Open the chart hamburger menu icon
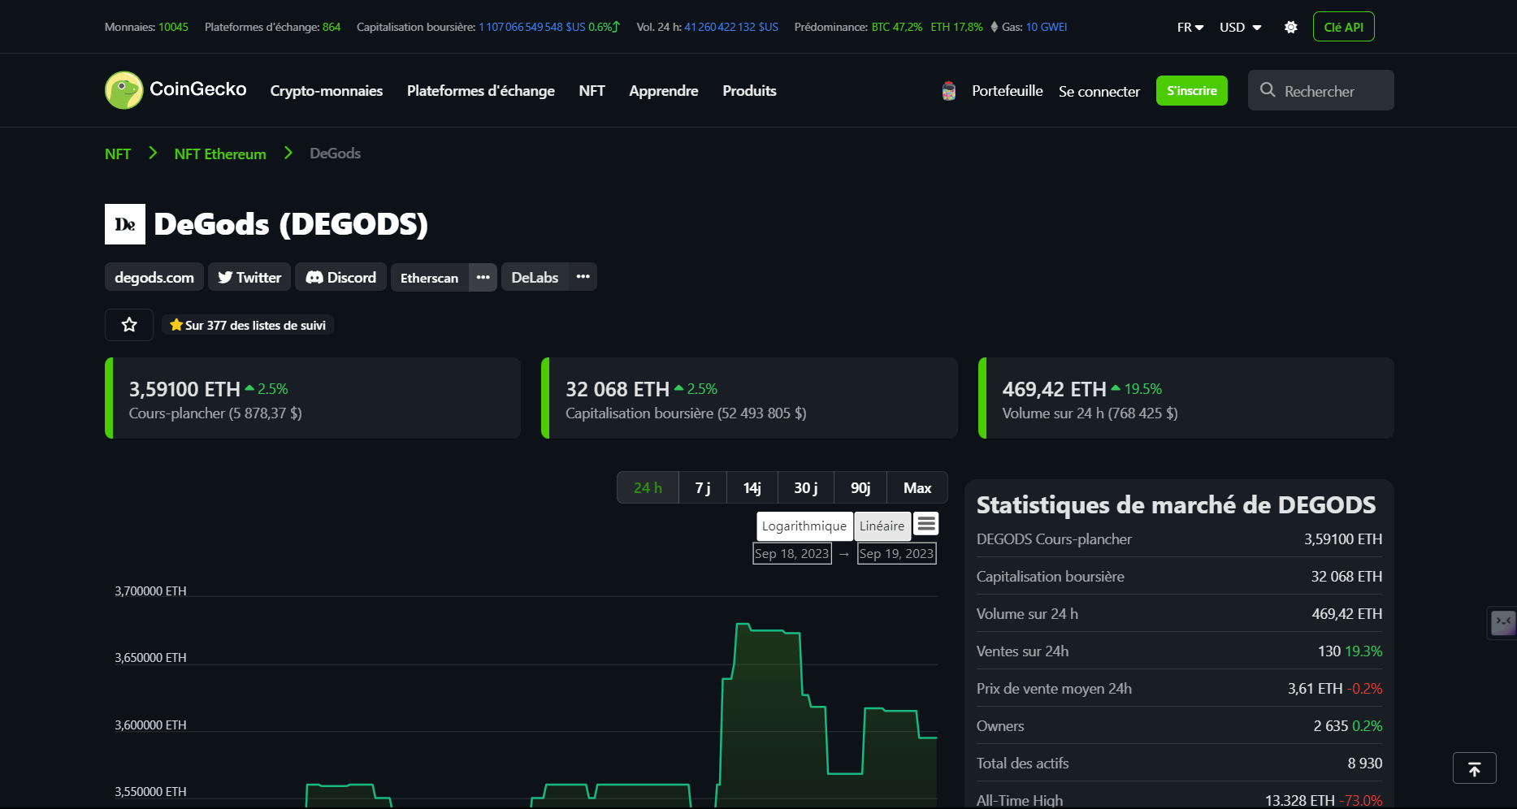This screenshot has height=809, width=1517. click(926, 524)
